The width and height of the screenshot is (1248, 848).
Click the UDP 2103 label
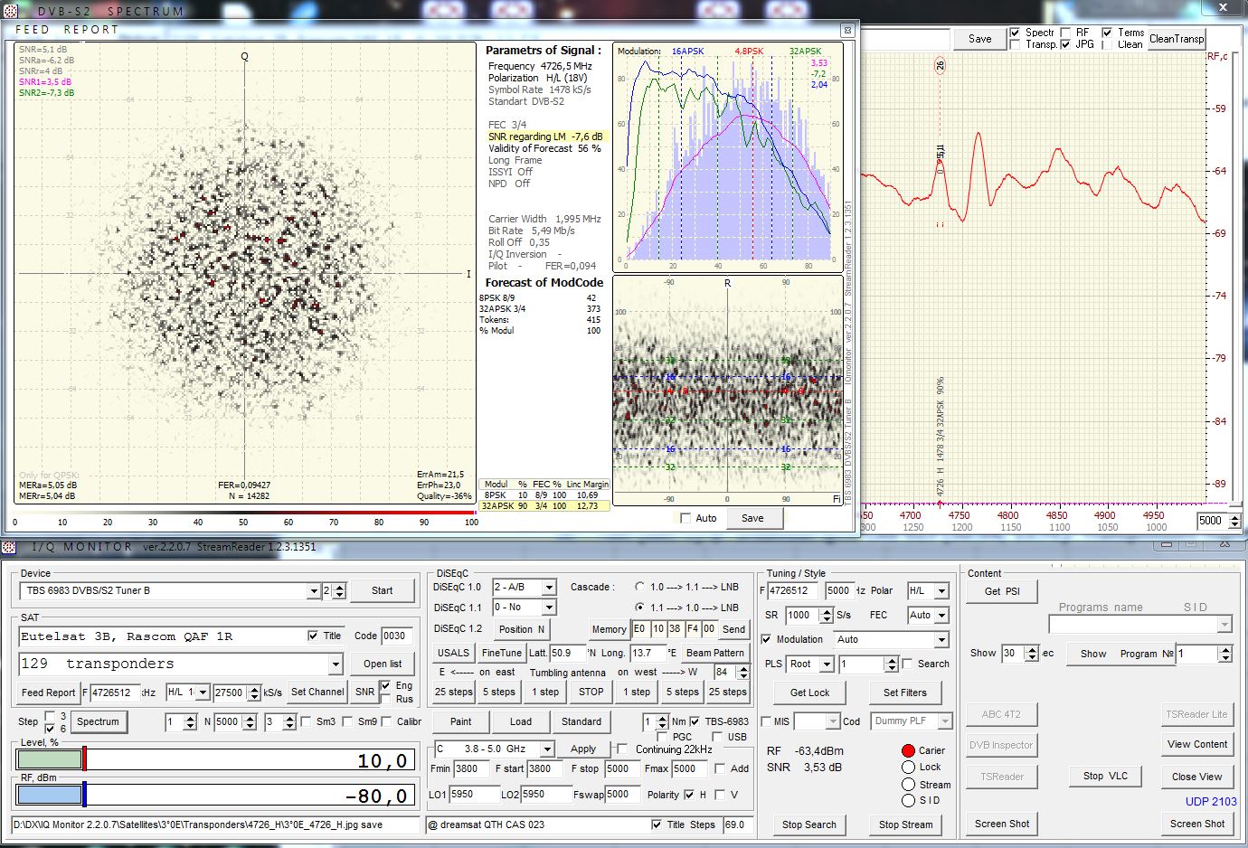pyautogui.click(x=1211, y=801)
